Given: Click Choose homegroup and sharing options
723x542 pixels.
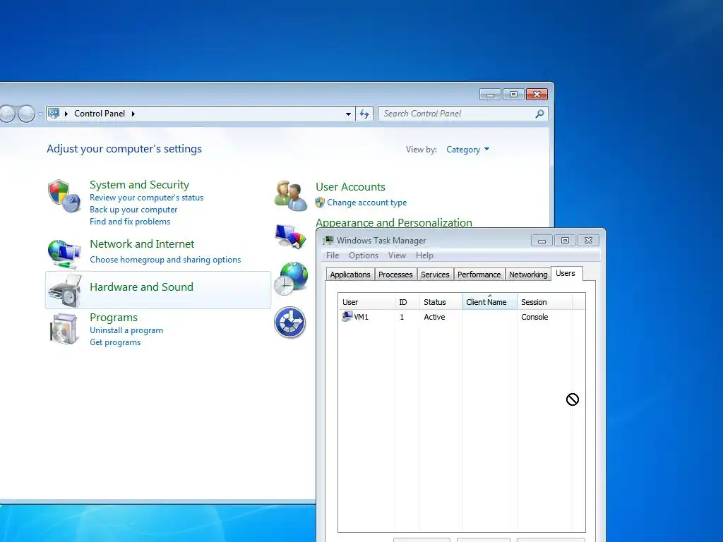Looking at the screenshot, I should 165,260.
